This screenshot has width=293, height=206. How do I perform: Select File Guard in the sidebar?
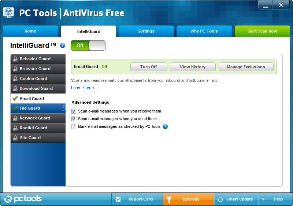tap(38, 108)
